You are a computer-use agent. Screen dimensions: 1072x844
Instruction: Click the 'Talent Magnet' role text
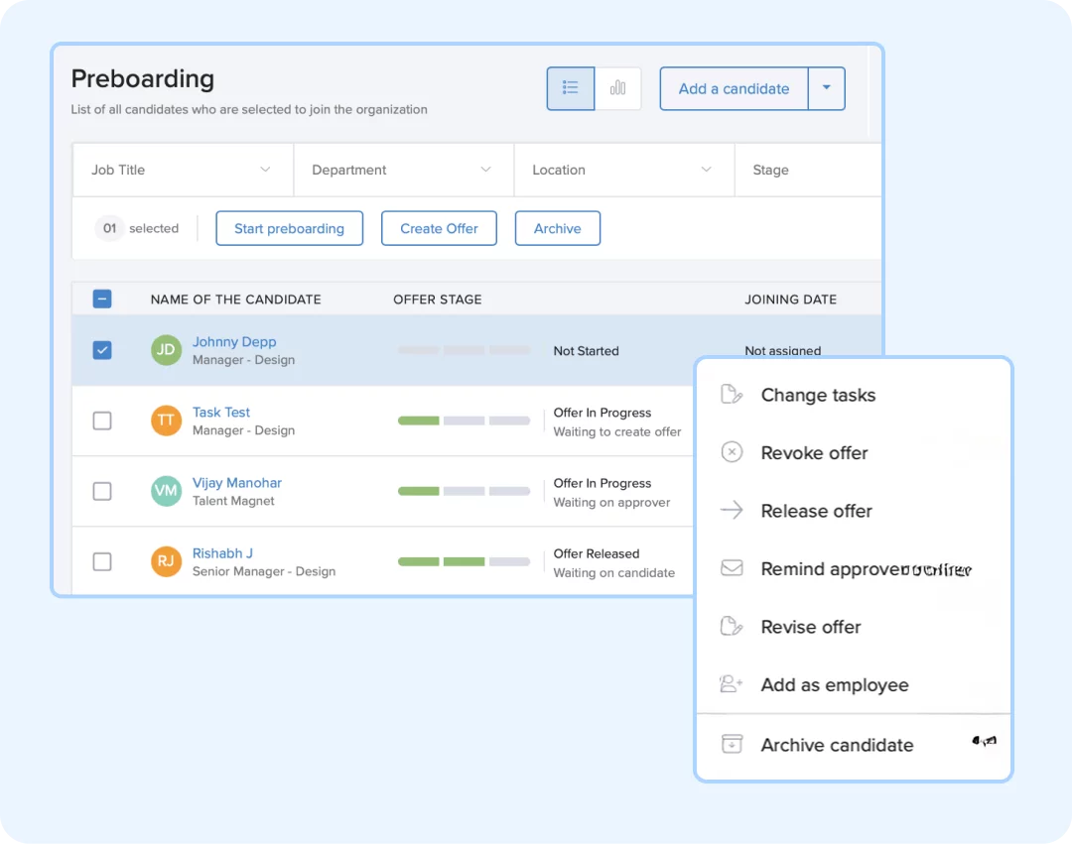pyautogui.click(x=233, y=501)
